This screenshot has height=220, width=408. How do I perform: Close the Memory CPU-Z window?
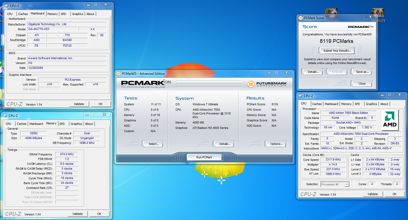coord(104,115)
